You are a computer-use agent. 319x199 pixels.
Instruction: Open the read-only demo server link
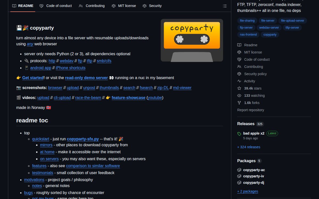point(86,78)
